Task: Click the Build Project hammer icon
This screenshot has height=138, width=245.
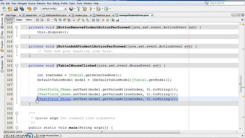Action: 78,9
